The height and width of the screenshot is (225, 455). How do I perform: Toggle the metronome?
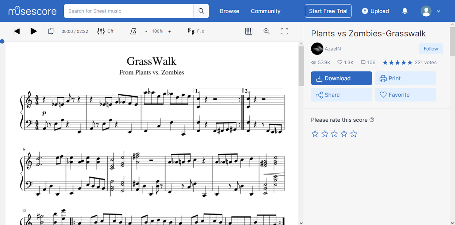point(133,31)
